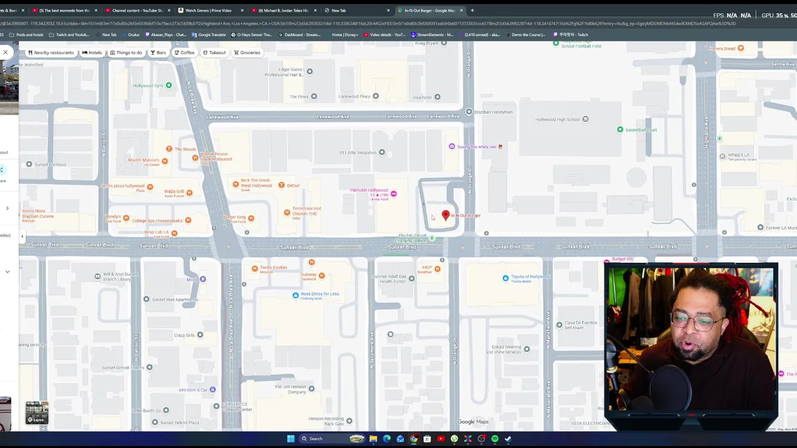
Task: Open the Google Translate bookmark
Action: click(x=209, y=35)
